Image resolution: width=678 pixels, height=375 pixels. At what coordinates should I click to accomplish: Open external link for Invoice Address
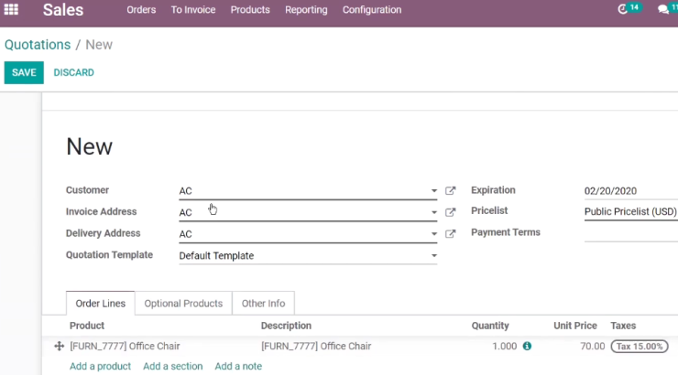pos(450,212)
